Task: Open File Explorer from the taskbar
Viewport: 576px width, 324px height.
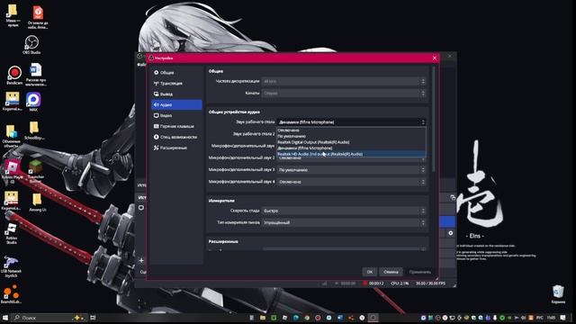Action: [x=263, y=318]
